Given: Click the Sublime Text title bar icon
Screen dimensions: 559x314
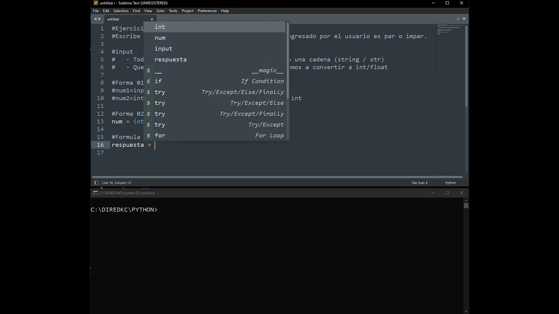Looking at the screenshot, I should tap(96, 3).
